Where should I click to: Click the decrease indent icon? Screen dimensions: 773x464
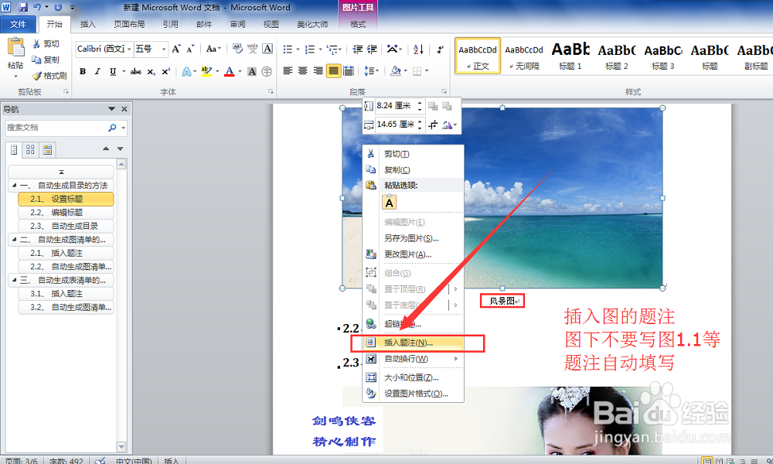[358, 49]
